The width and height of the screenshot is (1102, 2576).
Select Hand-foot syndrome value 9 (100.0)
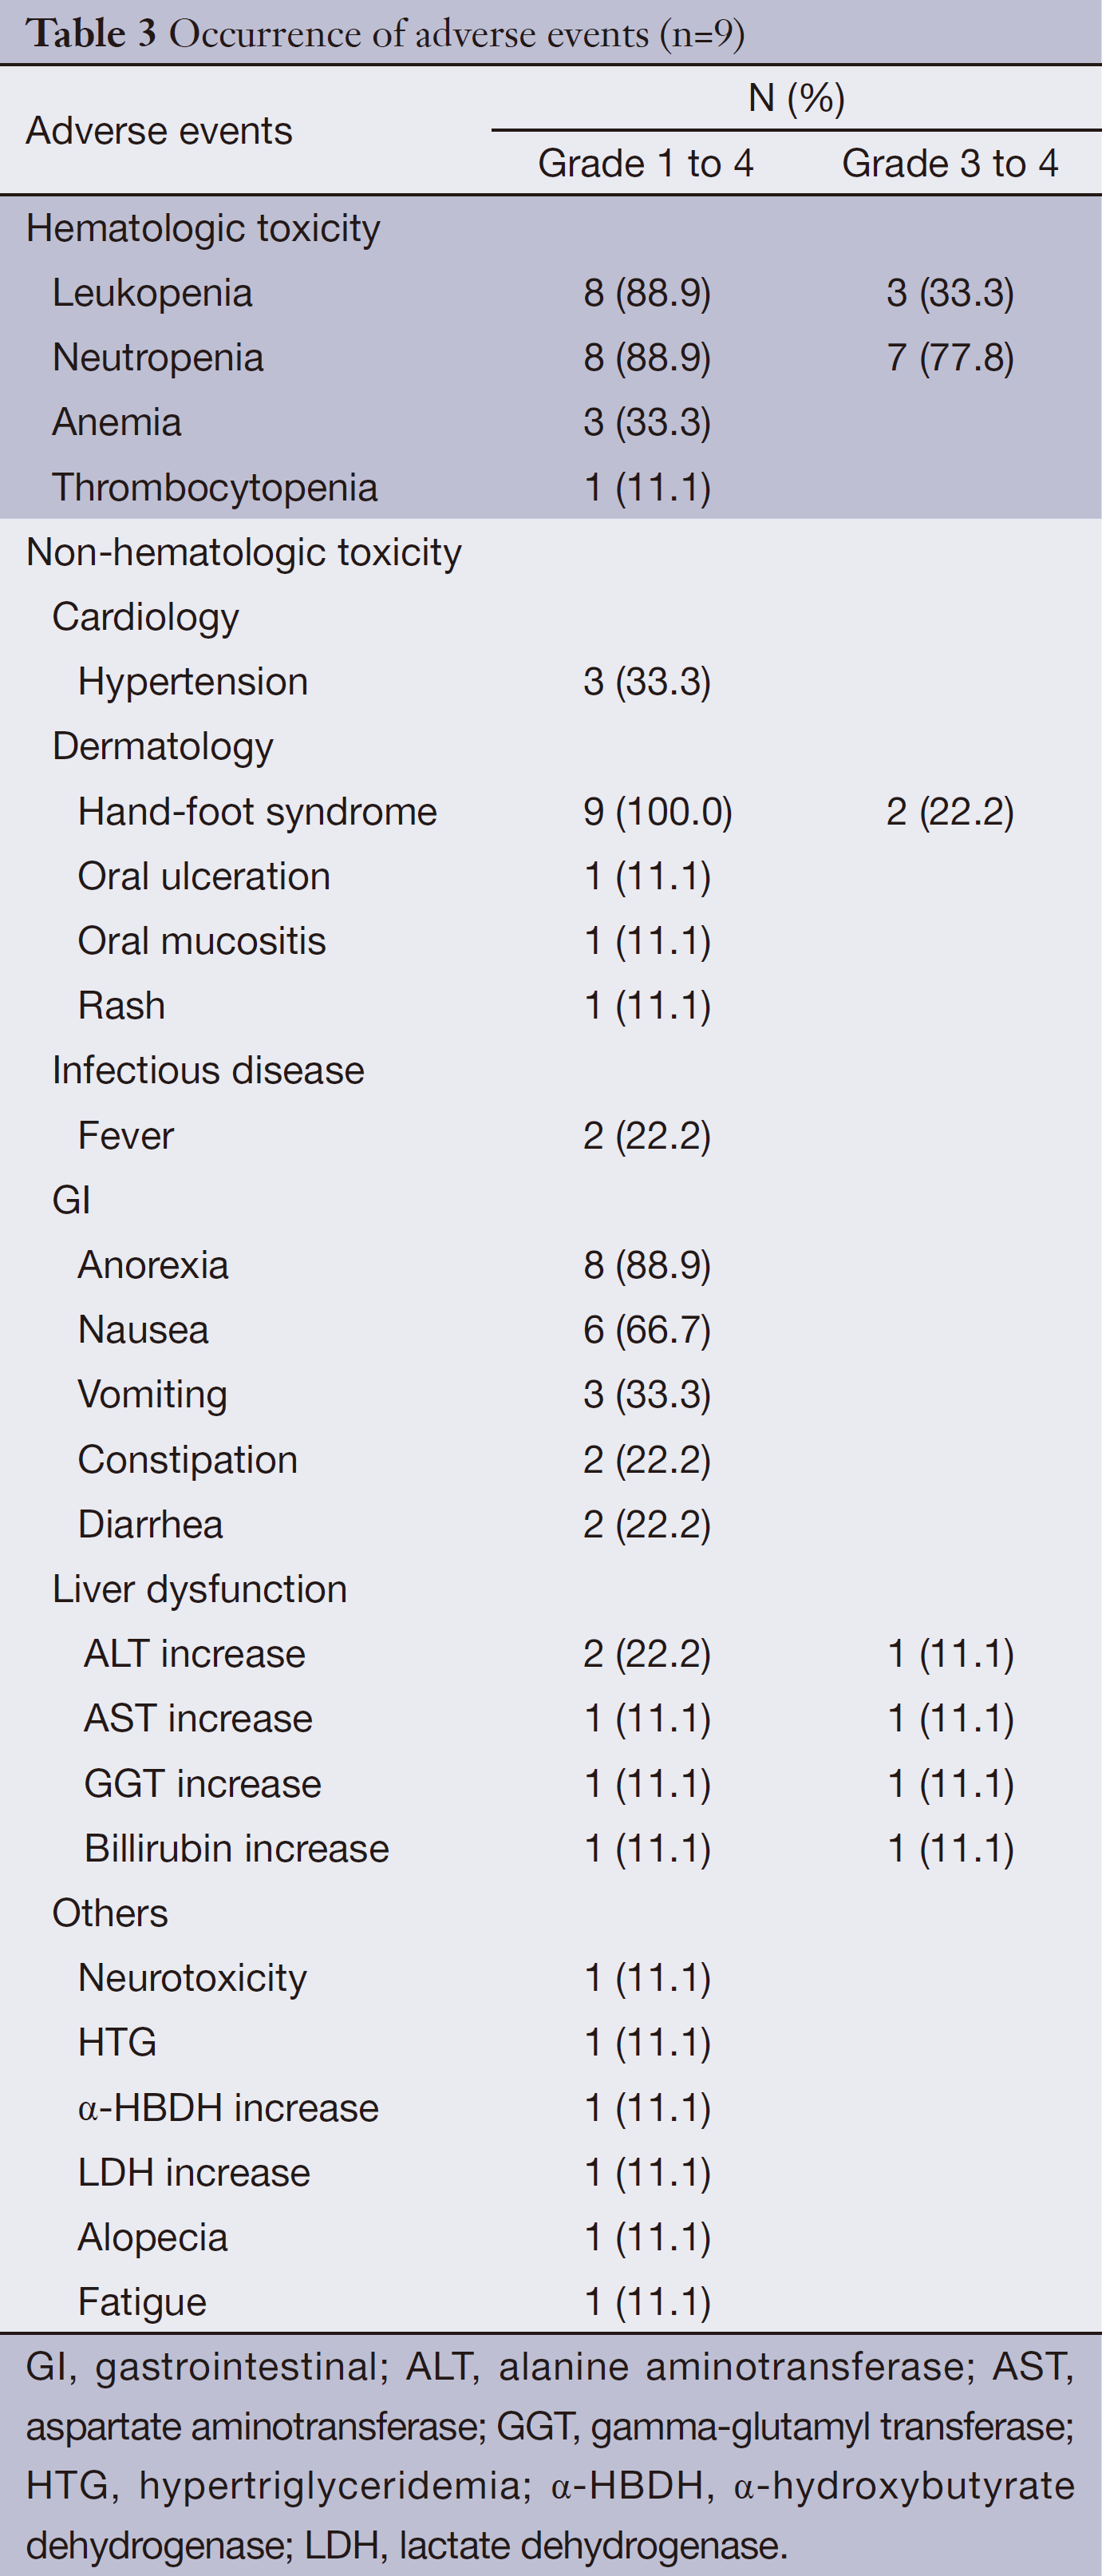[658, 812]
